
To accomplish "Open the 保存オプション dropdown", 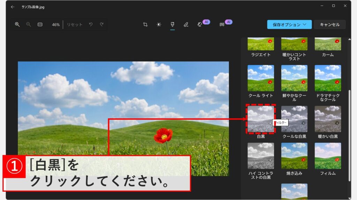I will (x=289, y=25).
